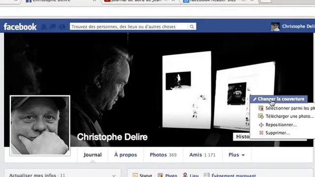Click the small avatar in the header

276,27
